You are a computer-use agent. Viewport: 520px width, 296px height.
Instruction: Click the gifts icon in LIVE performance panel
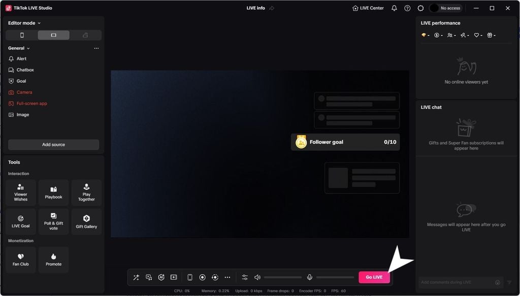click(489, 35)
